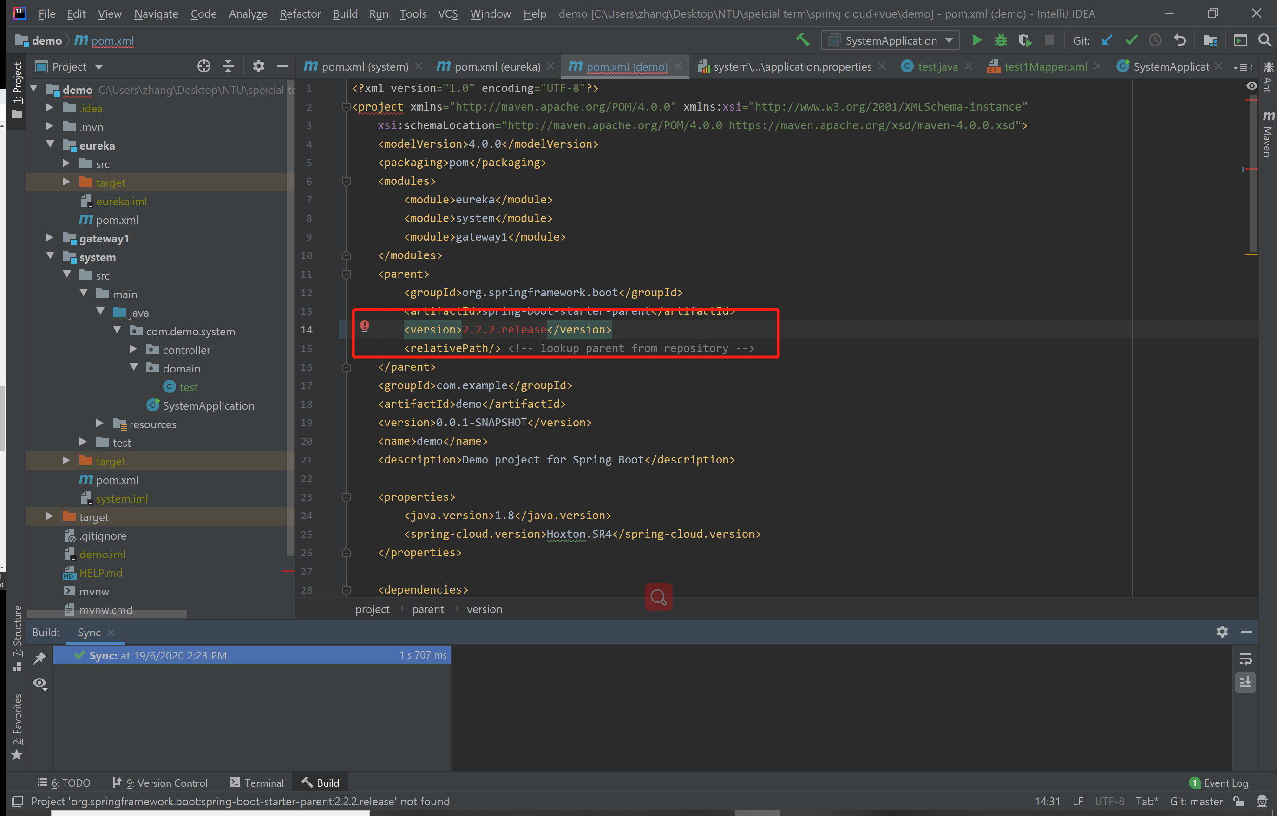Commit changes with Git green checkmark
The image size is (1277, 816).
click(x=1131, y=40)
